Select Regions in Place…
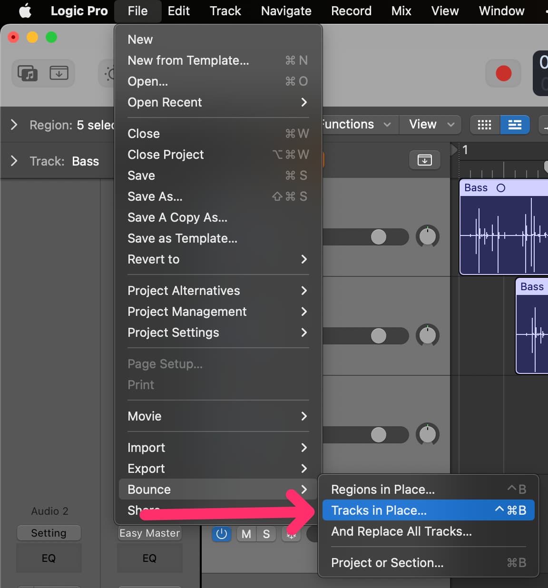 pyautogui.click(x=428, y=490)
